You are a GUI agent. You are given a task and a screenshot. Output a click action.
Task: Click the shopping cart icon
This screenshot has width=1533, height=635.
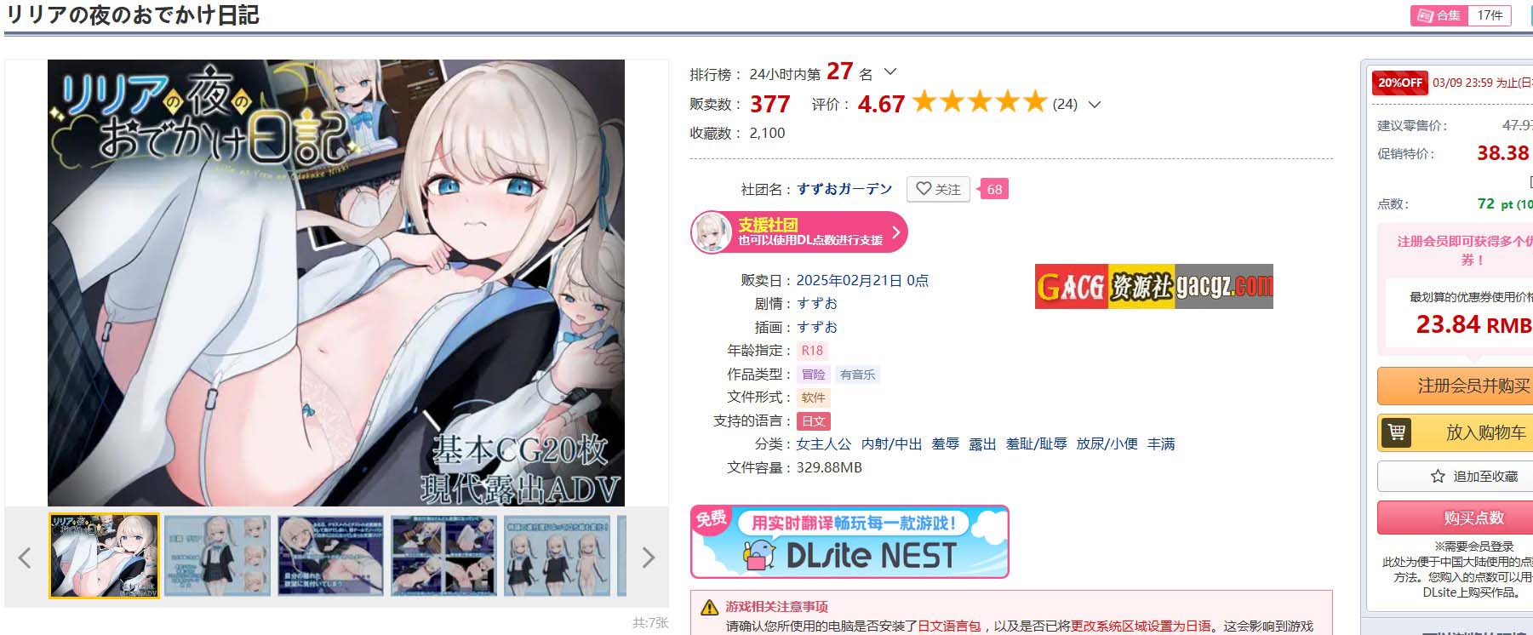1397,432
